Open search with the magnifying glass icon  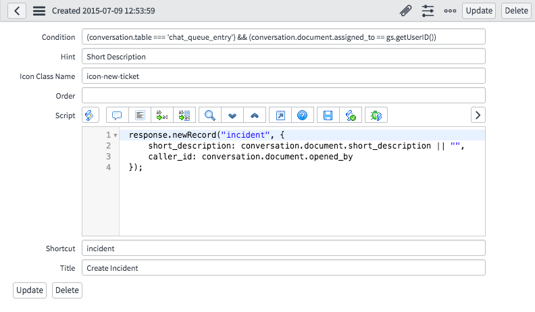(x=210, y=115)
